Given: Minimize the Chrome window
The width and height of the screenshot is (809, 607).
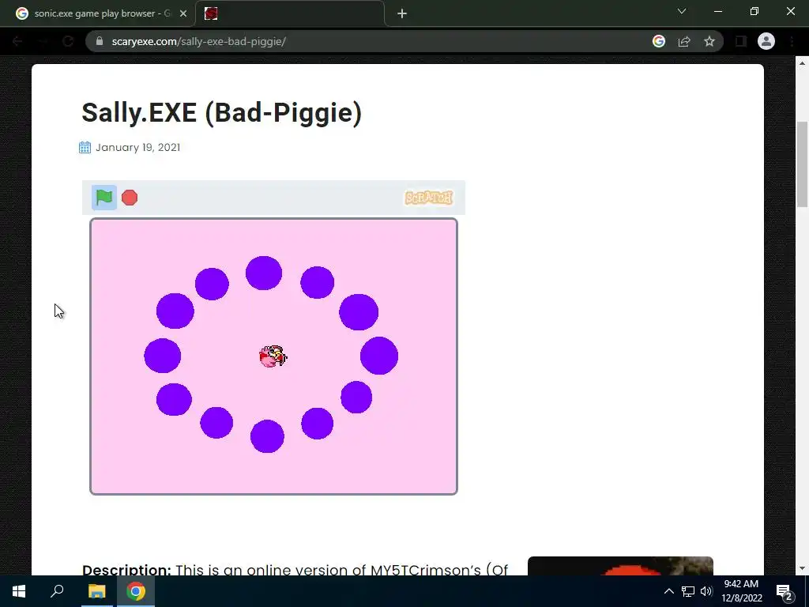Looking at the screenshot, I should tap(718, 11).
